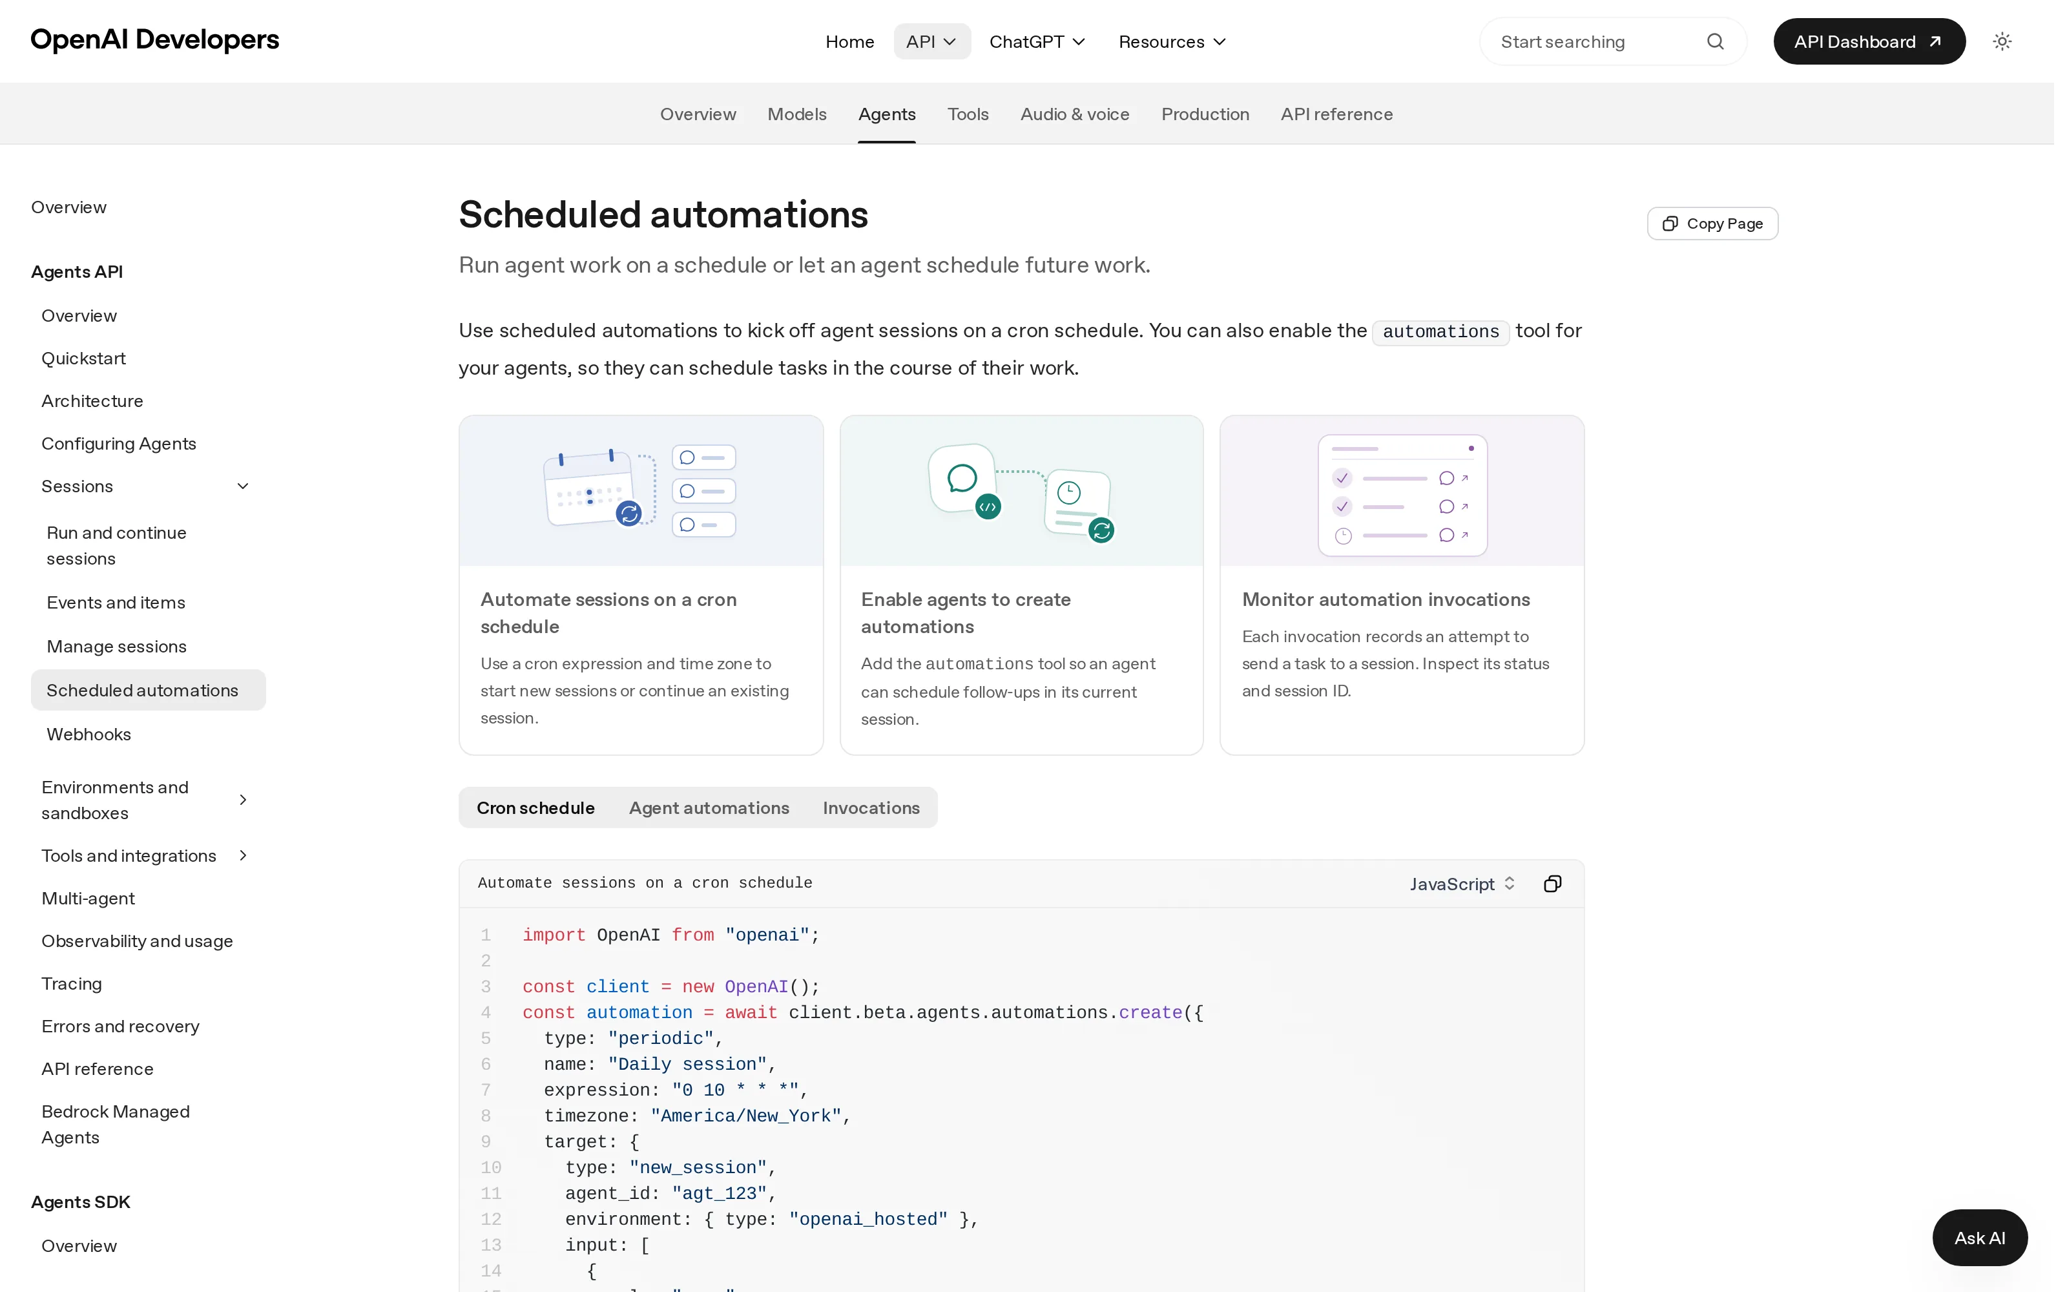Toggle the light/dark theme sun icon
2067x1292 pixels.
2002,41
